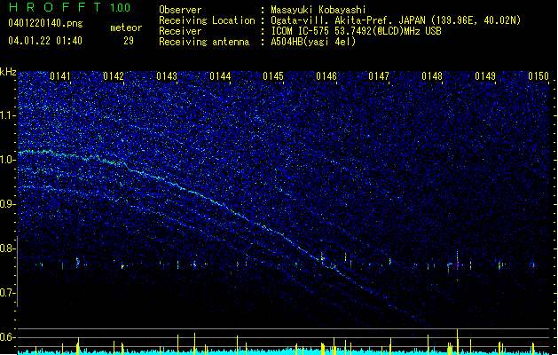Click the time marker 0145
Viewport: 558px width, 355px height.
tap(273, 76)
